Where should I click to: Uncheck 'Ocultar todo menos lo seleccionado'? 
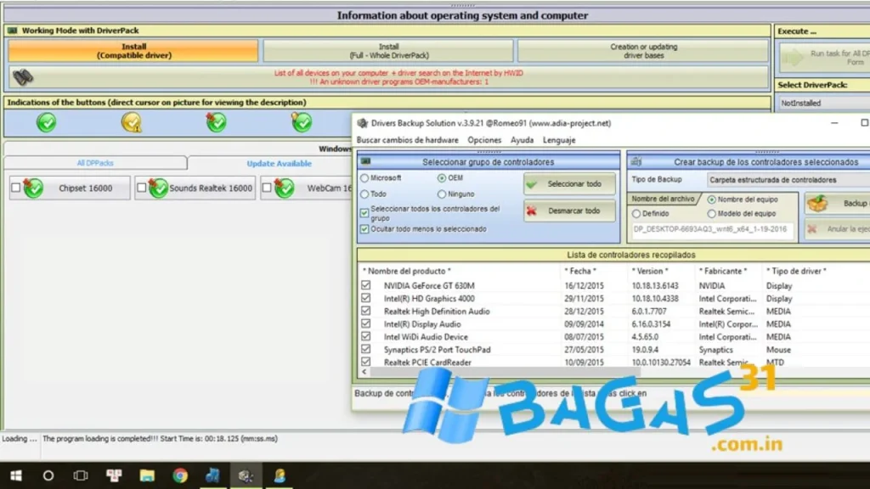(365, 228)
